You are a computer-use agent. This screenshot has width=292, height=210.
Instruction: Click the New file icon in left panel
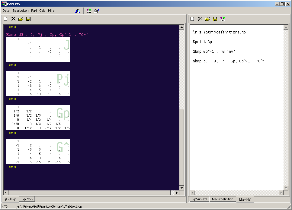pyautogui.click(x=6, y=19)
